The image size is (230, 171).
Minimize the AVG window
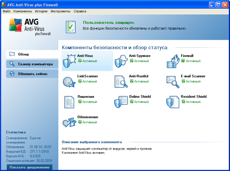[x=212, y=5]
